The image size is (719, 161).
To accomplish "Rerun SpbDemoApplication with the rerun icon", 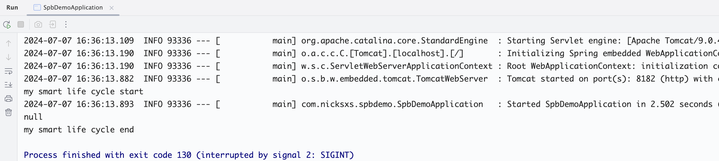I will (7, 24).
